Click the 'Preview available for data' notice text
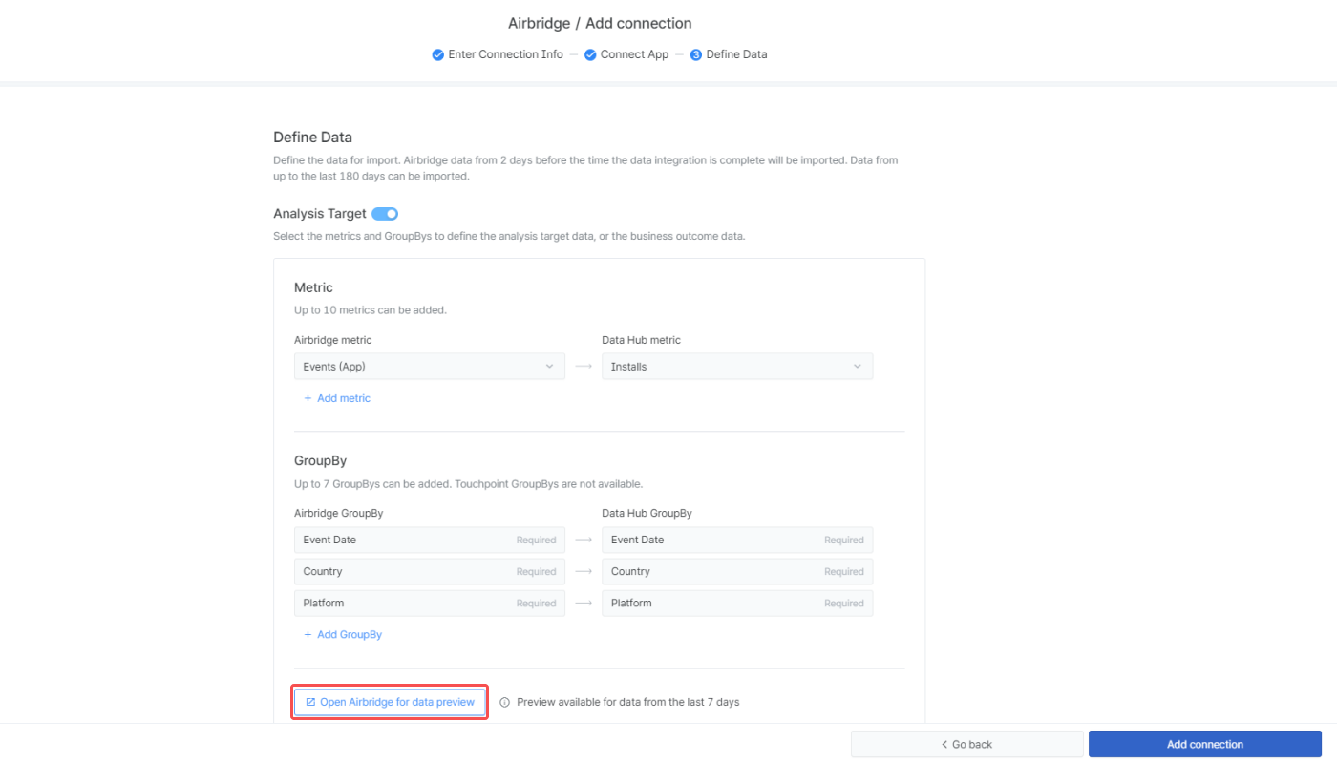The width and height of the screenshot is (1337, 764). (628, 702)
